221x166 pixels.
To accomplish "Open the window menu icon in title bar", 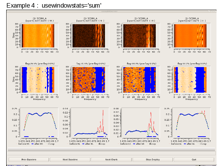I will pyautogui.click(x=8, y=11).
